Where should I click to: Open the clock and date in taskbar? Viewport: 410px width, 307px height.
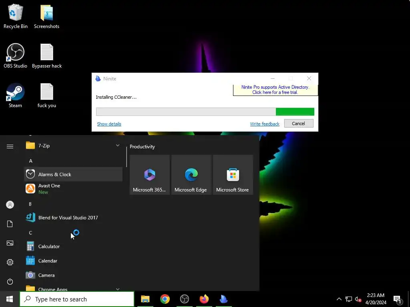click(376, 299)
